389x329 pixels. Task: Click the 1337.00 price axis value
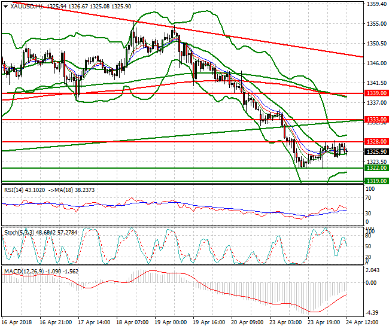click(x=376, y=102)
